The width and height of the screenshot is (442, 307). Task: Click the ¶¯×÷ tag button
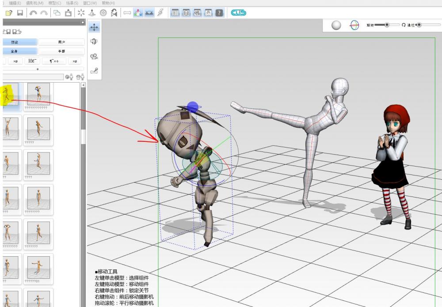[x=54, y=61]
